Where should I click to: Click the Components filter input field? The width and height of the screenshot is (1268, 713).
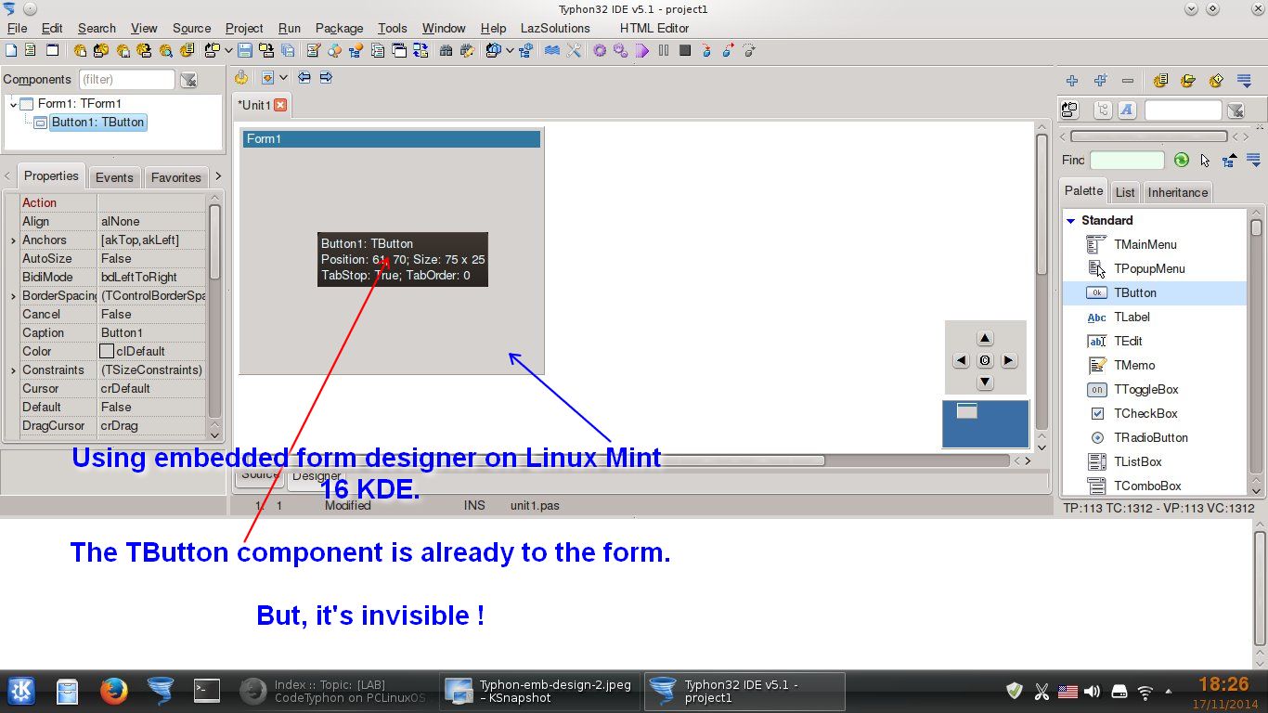point(127,80)
